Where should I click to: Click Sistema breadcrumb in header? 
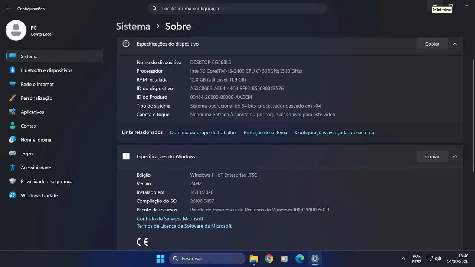pyautogui.click(x=133, y=26)
